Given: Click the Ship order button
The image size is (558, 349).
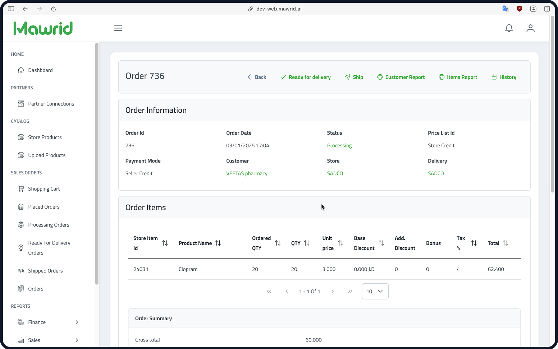Looking at the screenshot, I should [354, 77].
